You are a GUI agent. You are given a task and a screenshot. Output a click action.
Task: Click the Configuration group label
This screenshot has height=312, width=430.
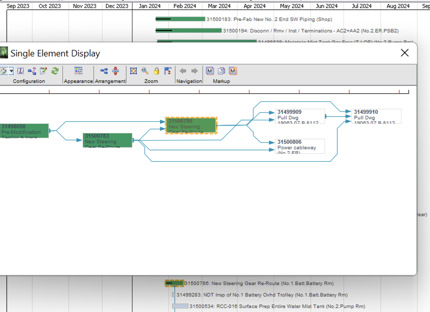pyautogui.click(x=29, y=81)
